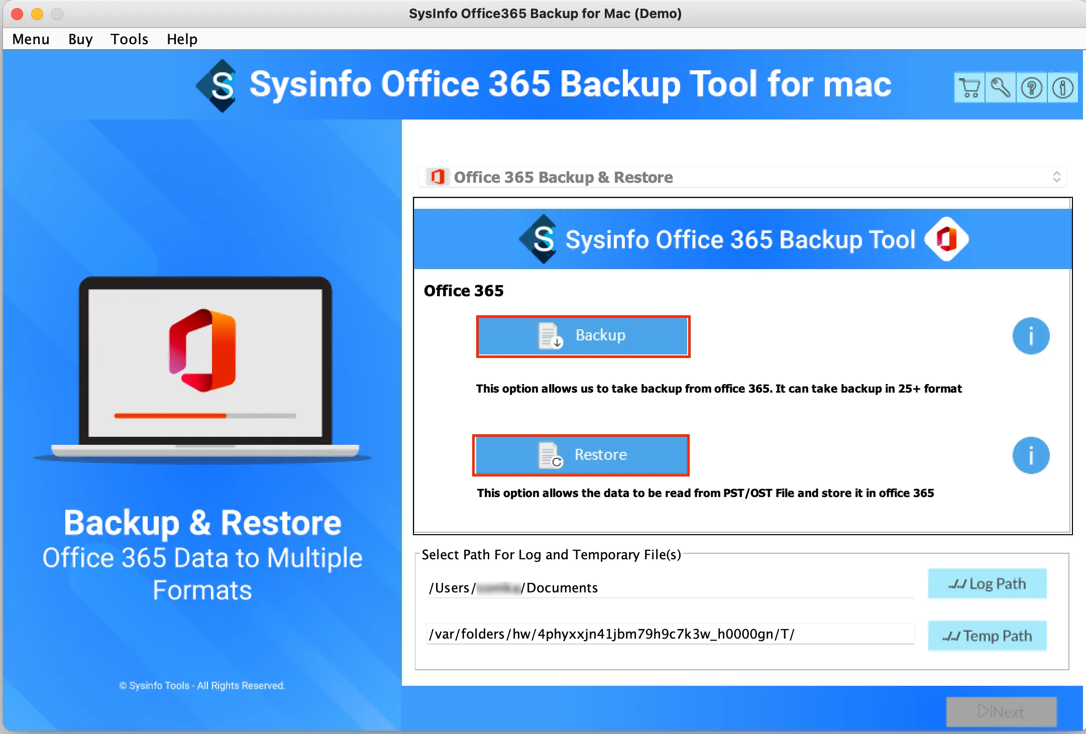This screenshot has width=1086, height=734.
Task: Show info for the Backup option
Action: (x=1031, y=336)
